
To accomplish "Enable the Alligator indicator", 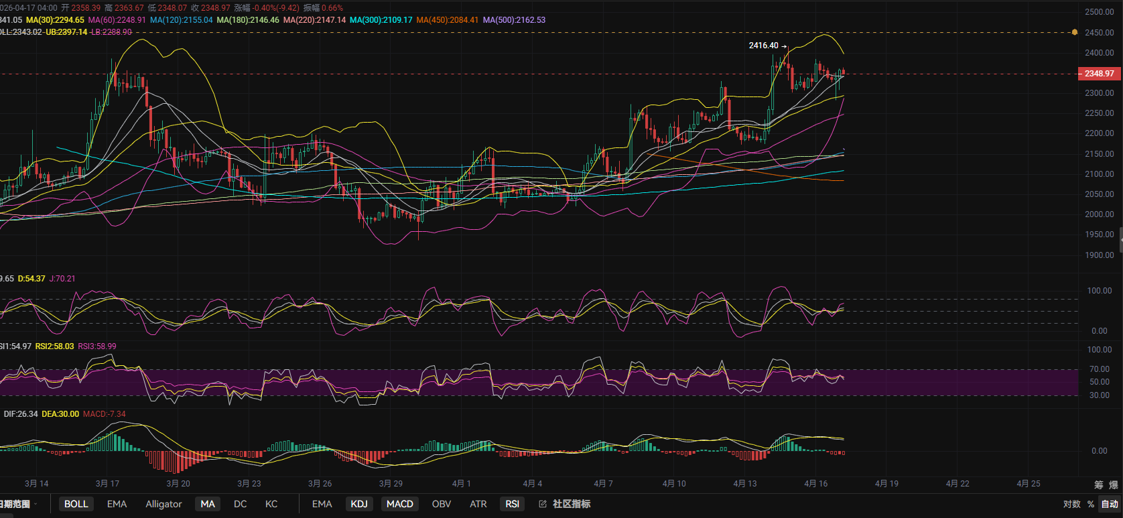I will tap(163, 504).
